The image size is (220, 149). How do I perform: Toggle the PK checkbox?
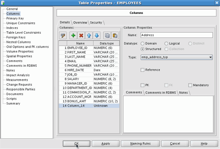click(142, 85)
